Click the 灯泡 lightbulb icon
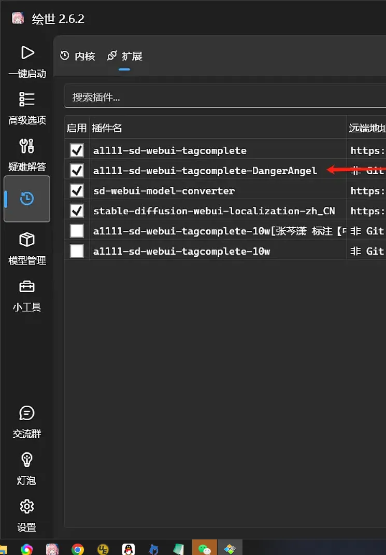This screenshot has width=386, height=555. point(27,460)
